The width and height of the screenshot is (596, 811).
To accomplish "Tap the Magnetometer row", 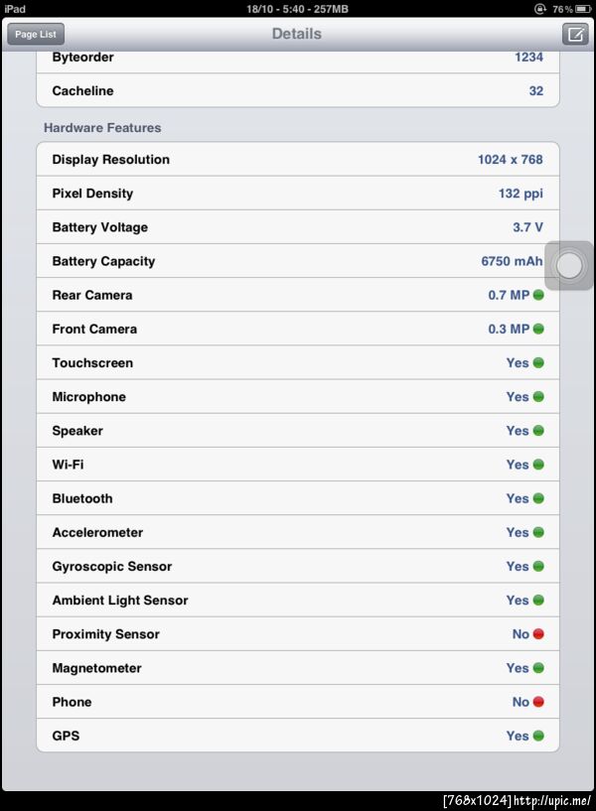I will point(297,668).
